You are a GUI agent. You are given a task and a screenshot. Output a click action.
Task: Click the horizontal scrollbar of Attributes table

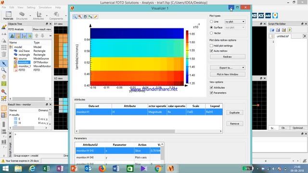(x=127, y=131)
